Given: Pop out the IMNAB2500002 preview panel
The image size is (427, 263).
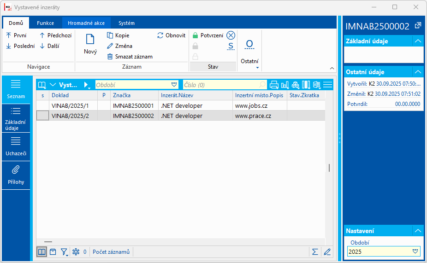Looking at the screenshot, I should point(418,26).
